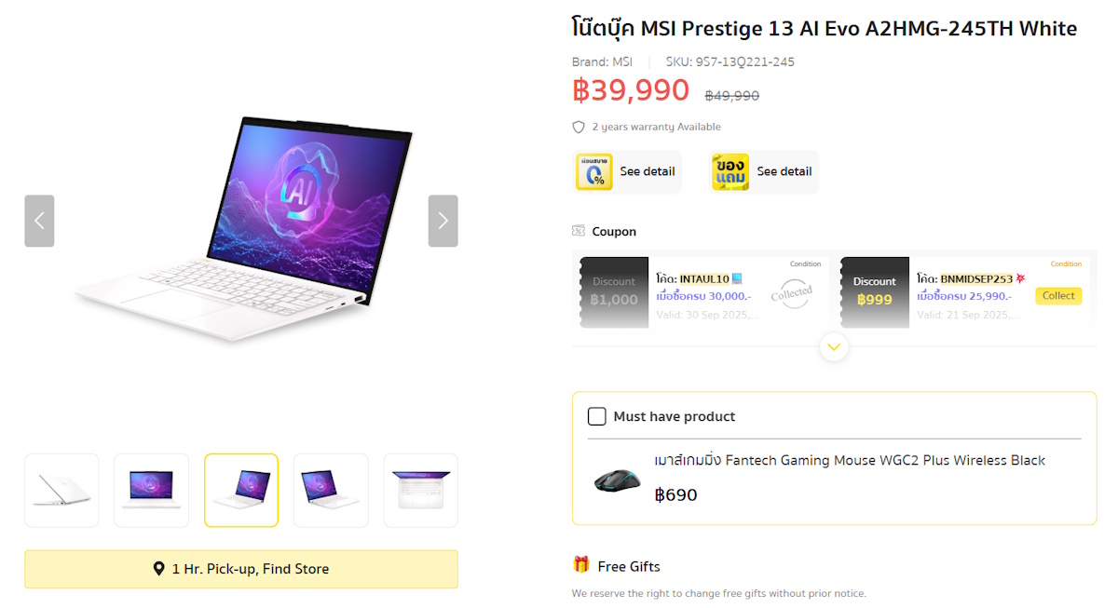Click the 0% installment icon
Image resolution: width=1118 pixels, height=608 pixels.
click(593, 172)
